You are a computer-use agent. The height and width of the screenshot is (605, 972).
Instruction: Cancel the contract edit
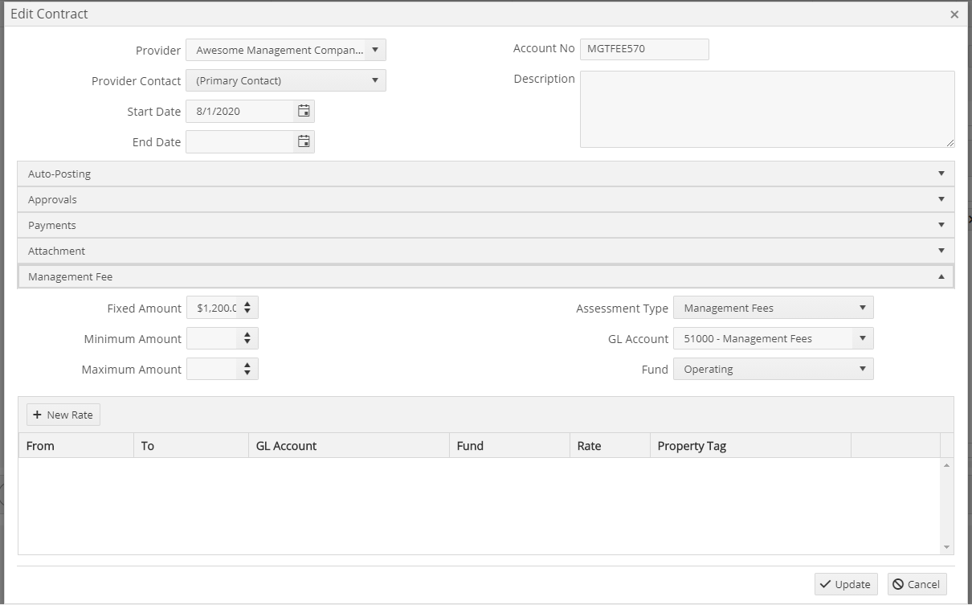[917, 584]
